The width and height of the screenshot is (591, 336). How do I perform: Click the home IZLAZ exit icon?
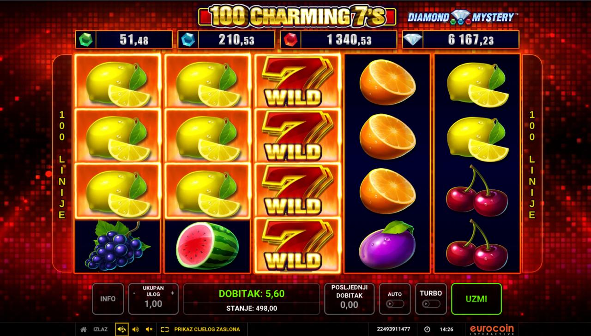tap(84, 329)
